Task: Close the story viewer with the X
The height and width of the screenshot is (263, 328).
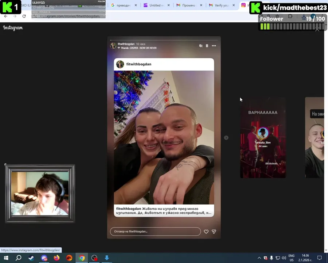Action: [x=317, y=30]
